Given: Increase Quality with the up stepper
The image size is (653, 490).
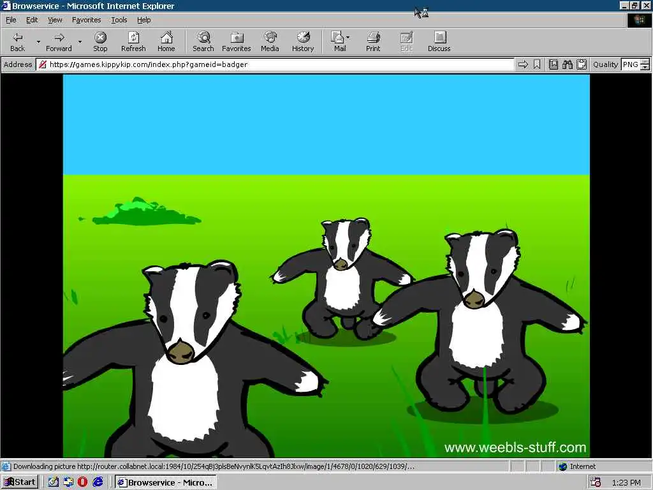Looking at the screenshot, I should pyautogui.click(x=645, y=62).
